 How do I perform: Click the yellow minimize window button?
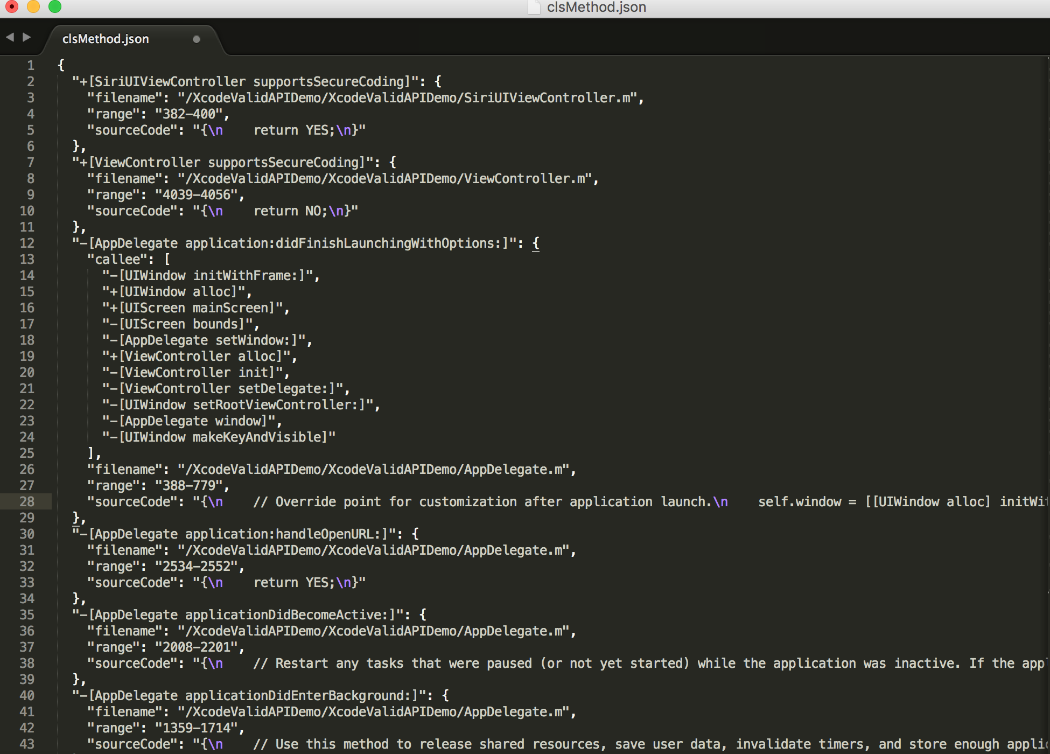click(33, 6)
